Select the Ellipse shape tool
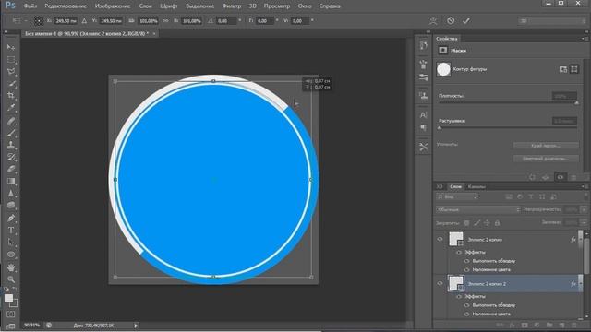 tap(11, 255)
